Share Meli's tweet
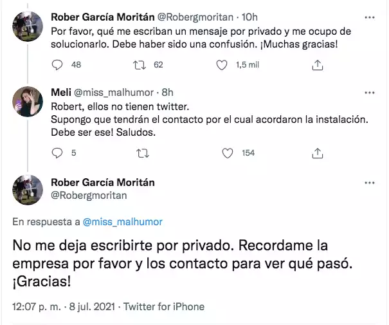Screen dimensions: 389x325 tap(317, 153)
